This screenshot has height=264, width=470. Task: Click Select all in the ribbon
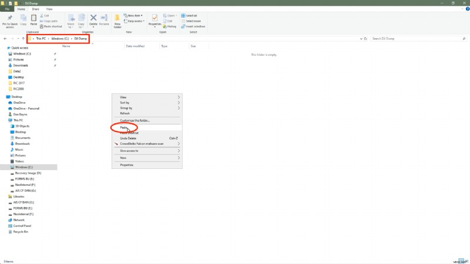coord(190,15)
